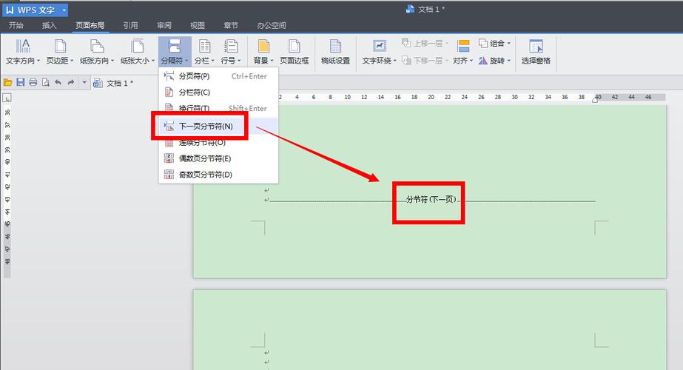Viewport: 683px width, 370px height.
Task: Click the 行号 line numbers icon
Action: click(230, 46)
